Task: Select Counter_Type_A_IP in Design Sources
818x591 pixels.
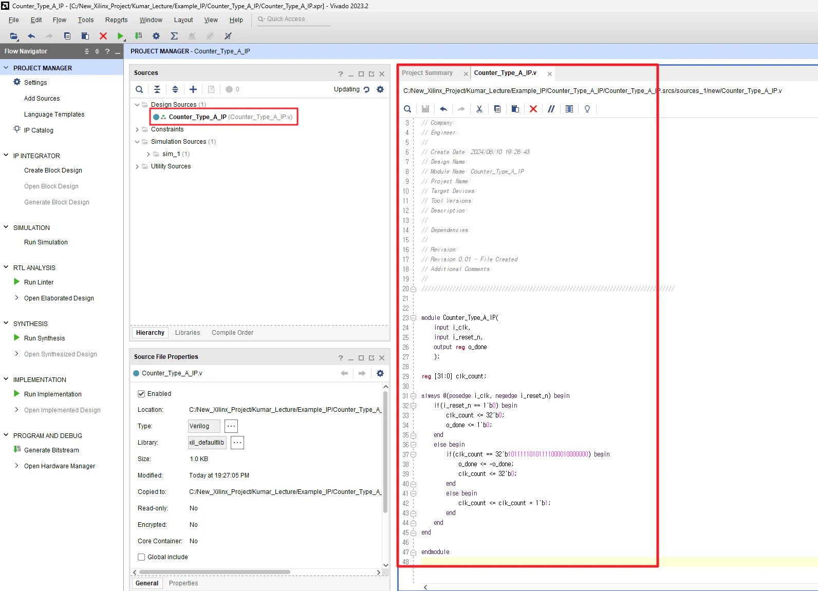Action: coord(224,117)
